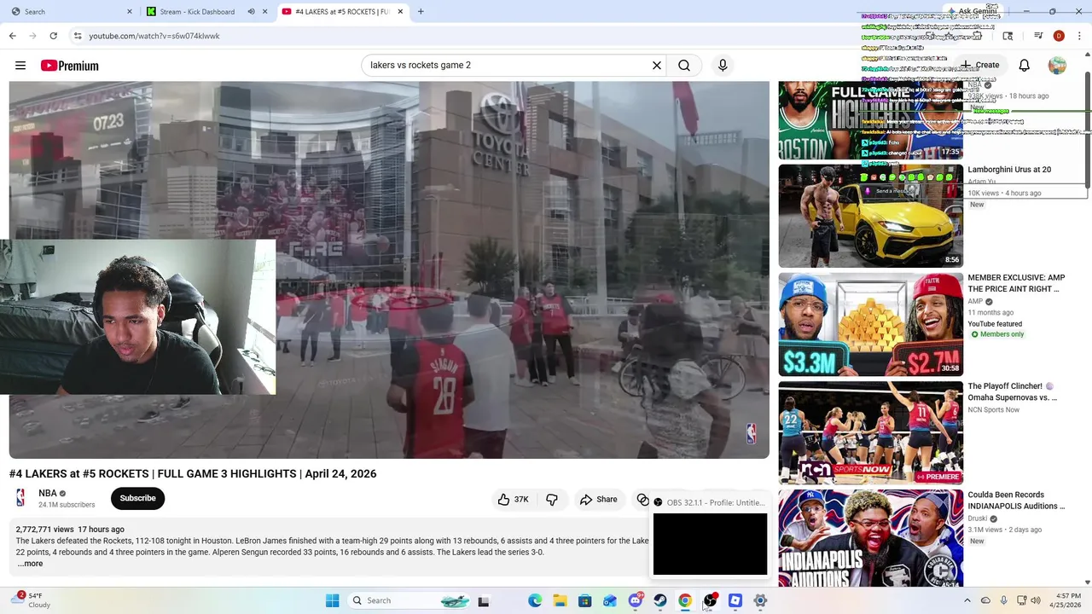The width and height of the screenshot is (1092, 614).
Task: Open the volume tray icon
Action: [1037, 600]
